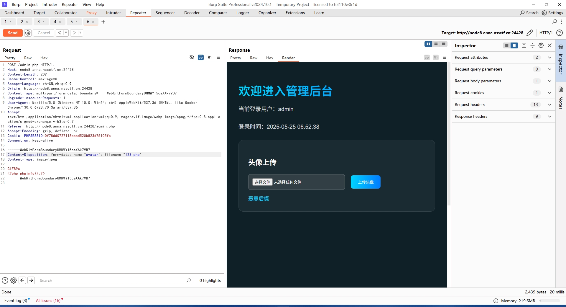Open Repeater tabs kebab menu

click(x=562, y=22)
